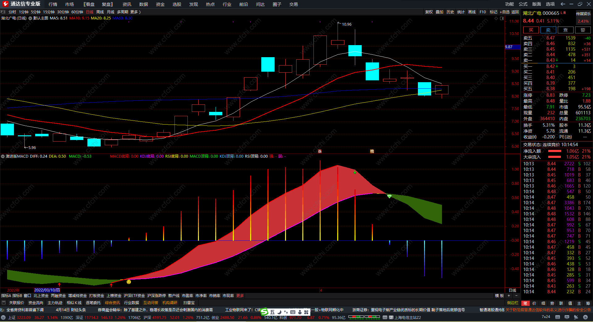Click the 2022/03/10 date marker on timeline
Viewport: 593px width, 322px height.
coord(47,290)
